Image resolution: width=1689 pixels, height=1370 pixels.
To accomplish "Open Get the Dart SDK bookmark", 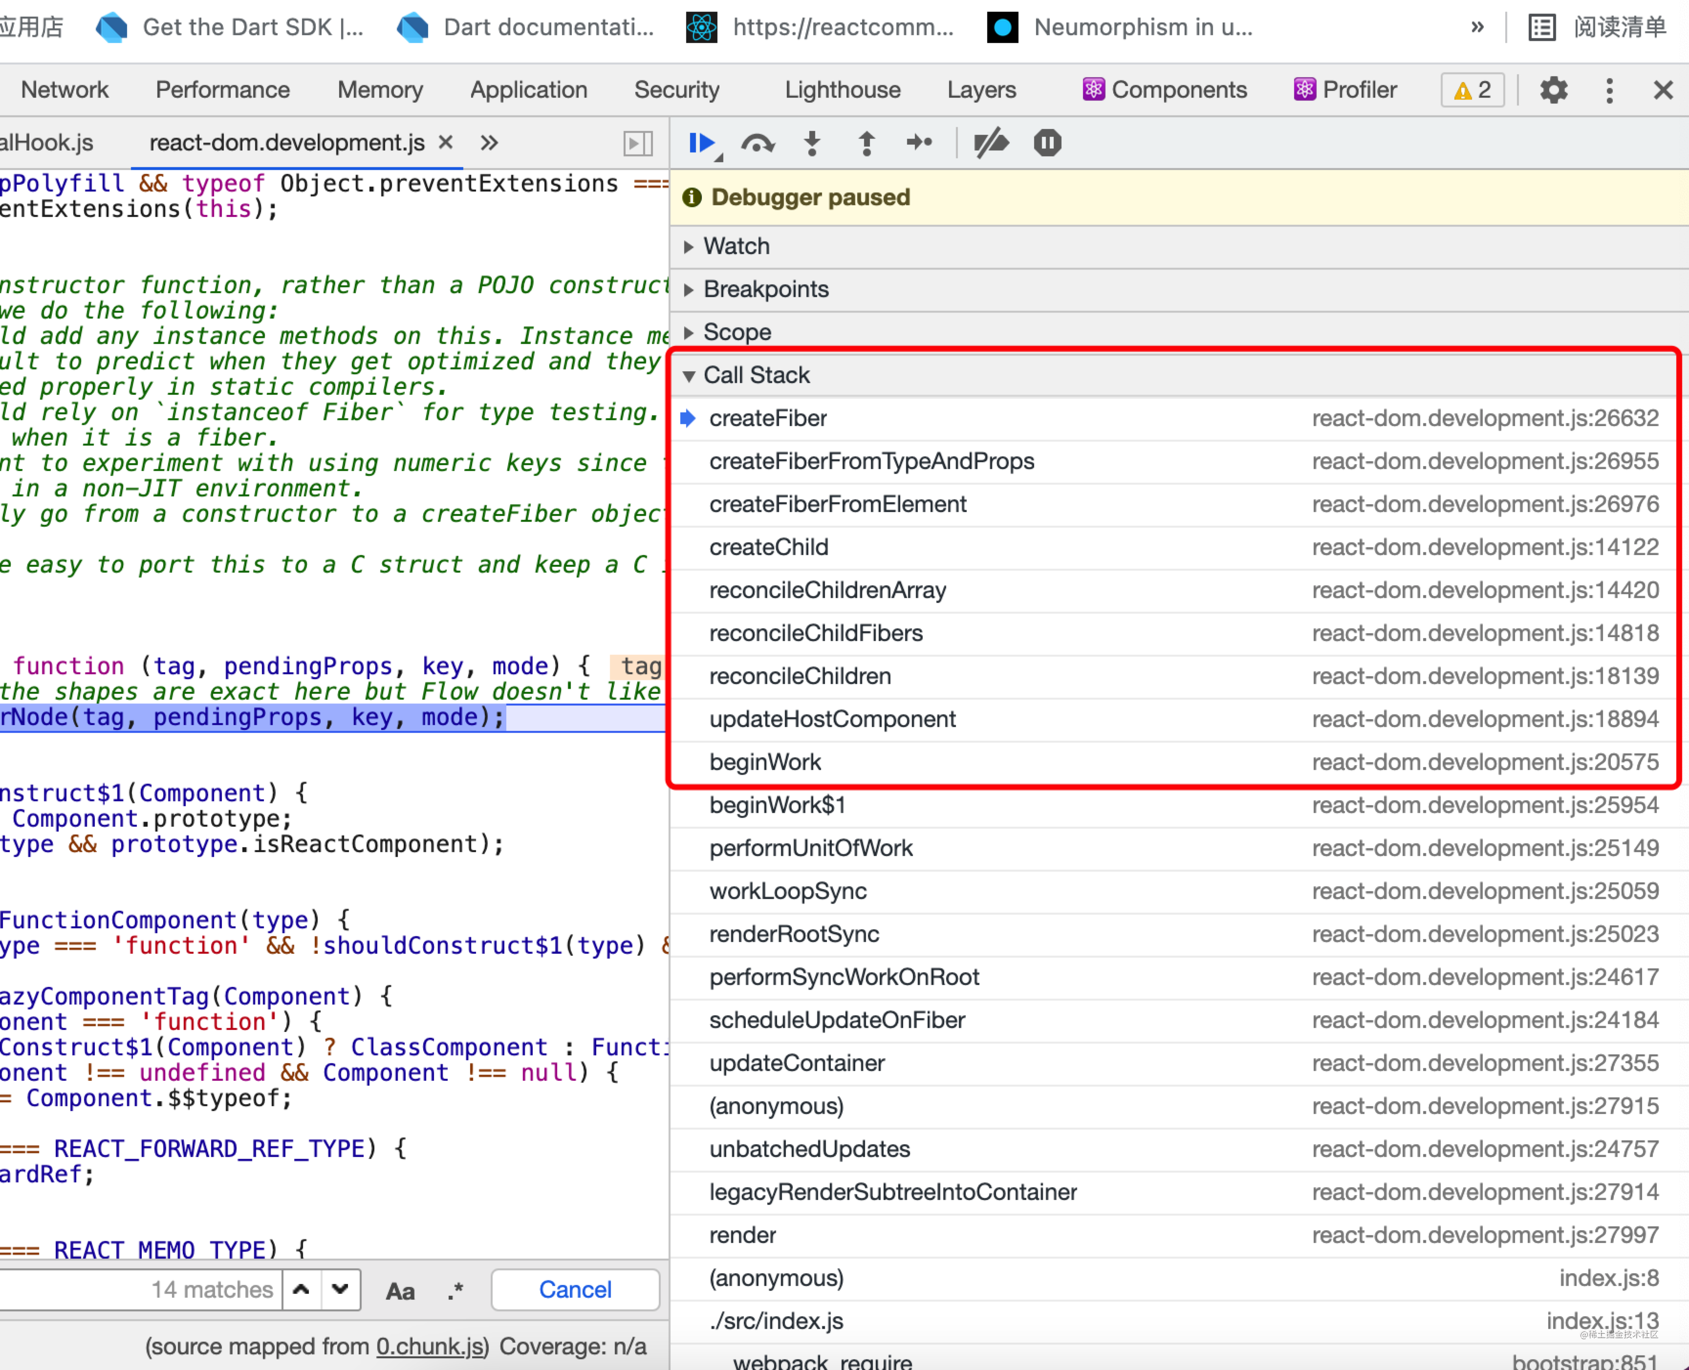I will click(x=230, y=28).
